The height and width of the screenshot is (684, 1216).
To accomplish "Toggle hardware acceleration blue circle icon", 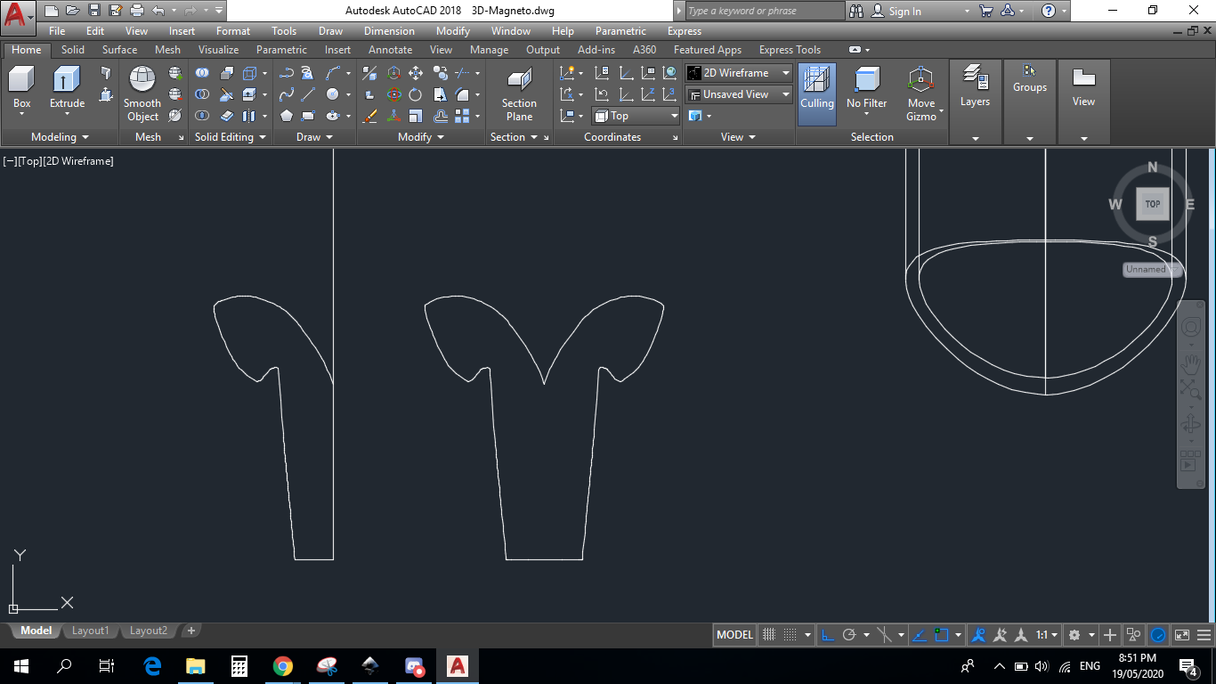I will 1158,635.
